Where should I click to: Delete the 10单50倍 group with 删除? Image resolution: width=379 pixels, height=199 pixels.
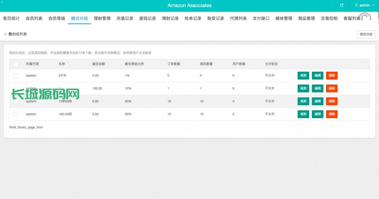tap(332, 102)
